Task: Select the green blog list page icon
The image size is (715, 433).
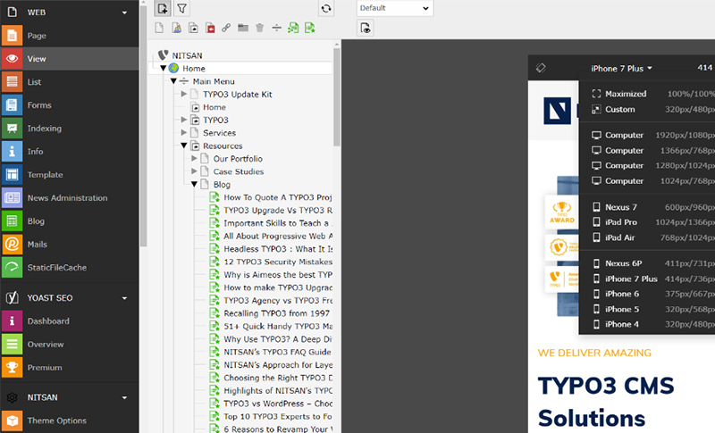Action: click(293, 29)
